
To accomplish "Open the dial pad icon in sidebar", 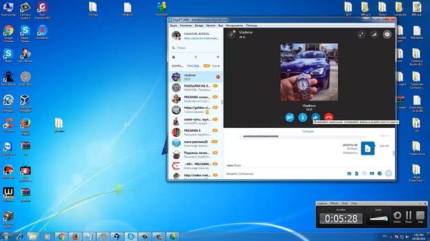I will click(196, 57).
